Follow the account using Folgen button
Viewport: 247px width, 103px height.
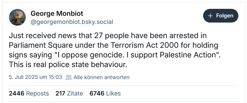coord(221,16)
